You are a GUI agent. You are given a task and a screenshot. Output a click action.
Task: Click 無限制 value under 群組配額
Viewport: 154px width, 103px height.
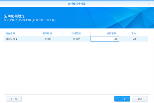(77, 39)
